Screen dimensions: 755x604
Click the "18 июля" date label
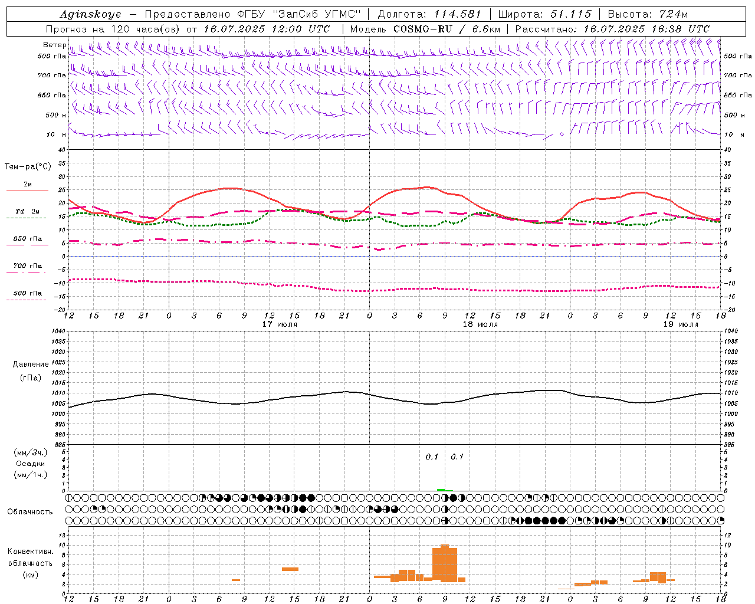click(480, 324)
